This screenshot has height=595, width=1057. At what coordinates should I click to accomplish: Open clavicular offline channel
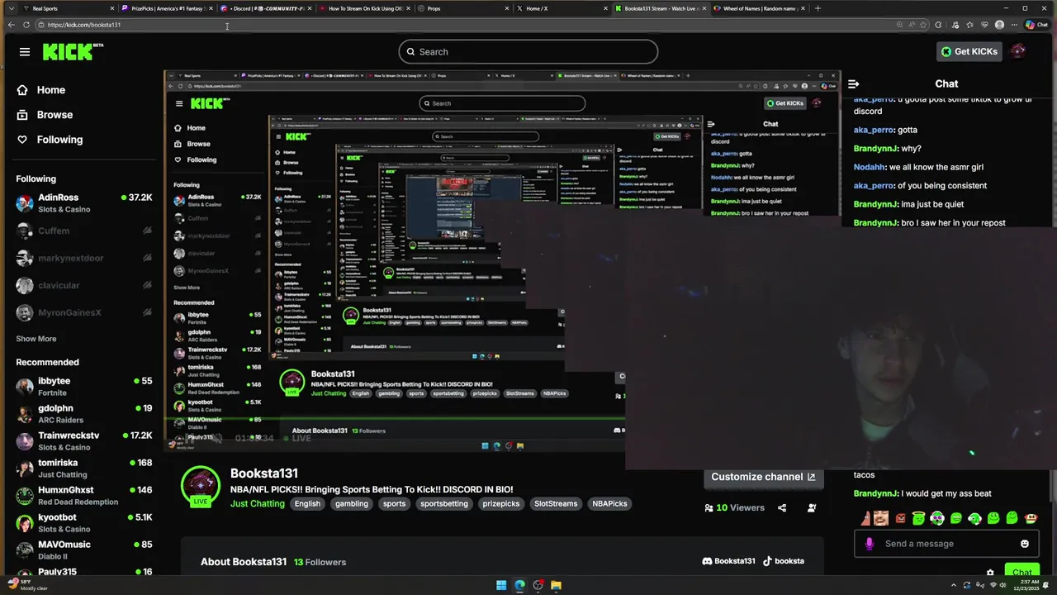coord(83,285)
